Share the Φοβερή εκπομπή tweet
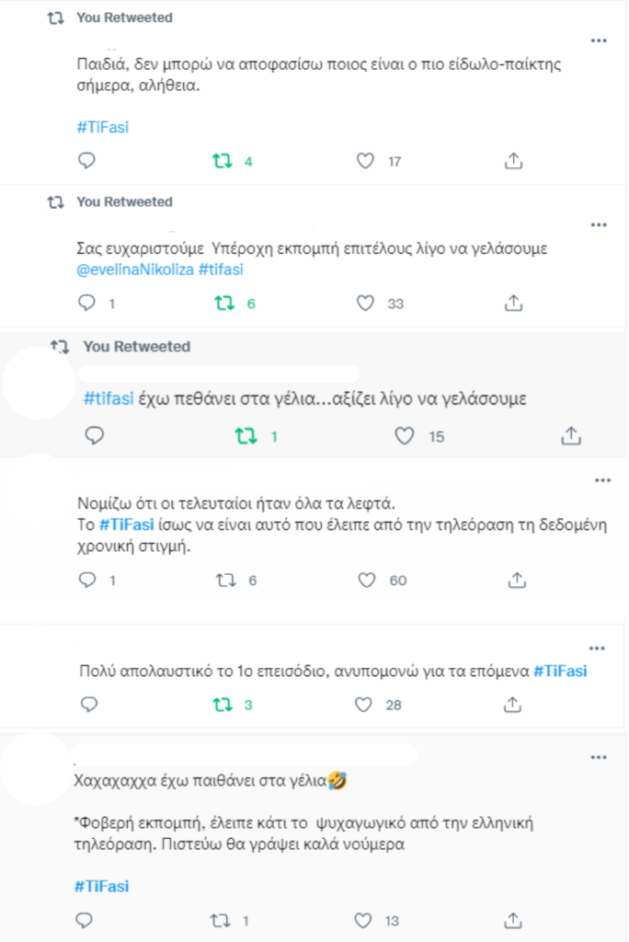 [x=515, y=920]
